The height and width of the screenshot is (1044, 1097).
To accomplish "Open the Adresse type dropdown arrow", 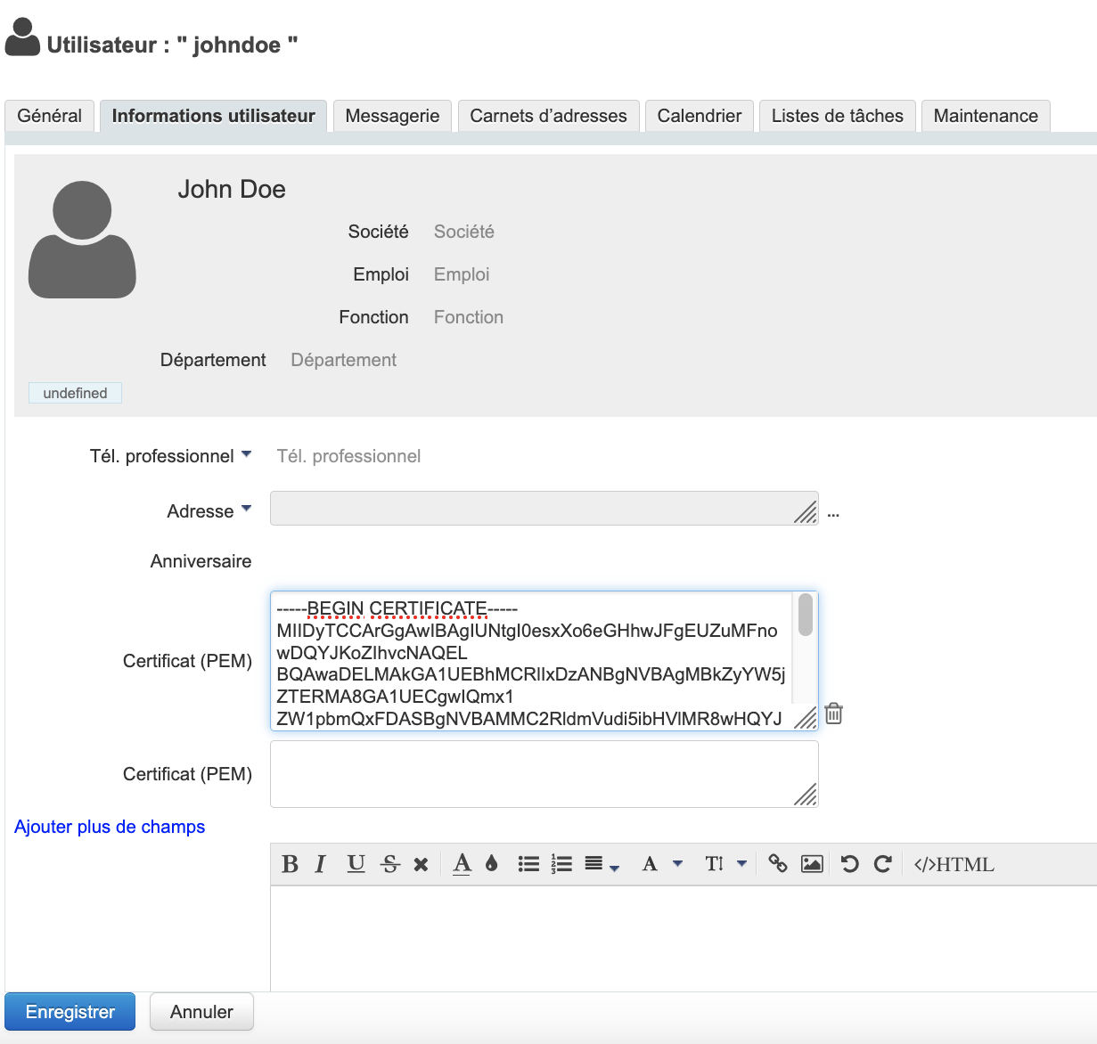I will click(x=247, y=510).
